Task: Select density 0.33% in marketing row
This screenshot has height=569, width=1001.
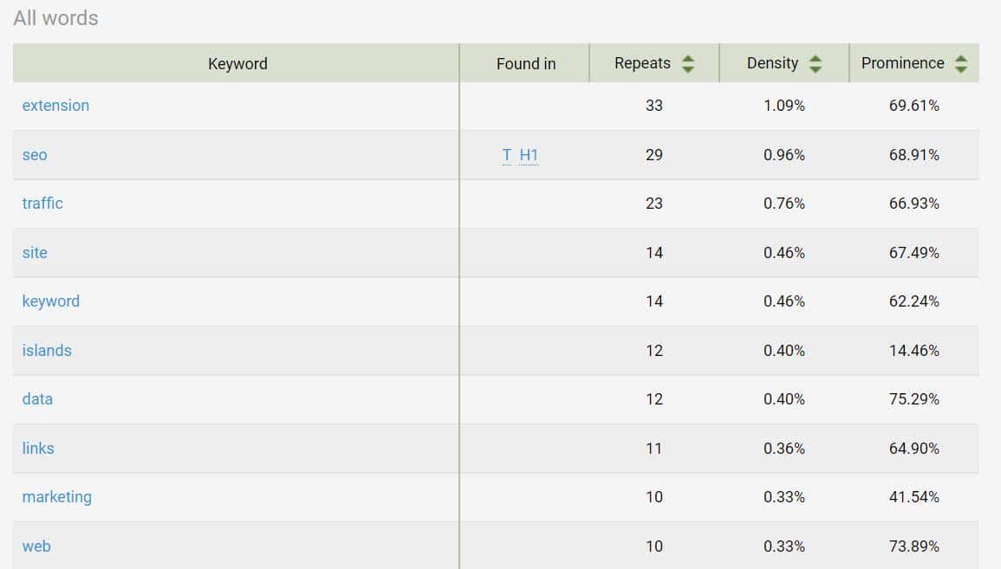Action: (784, 497)
